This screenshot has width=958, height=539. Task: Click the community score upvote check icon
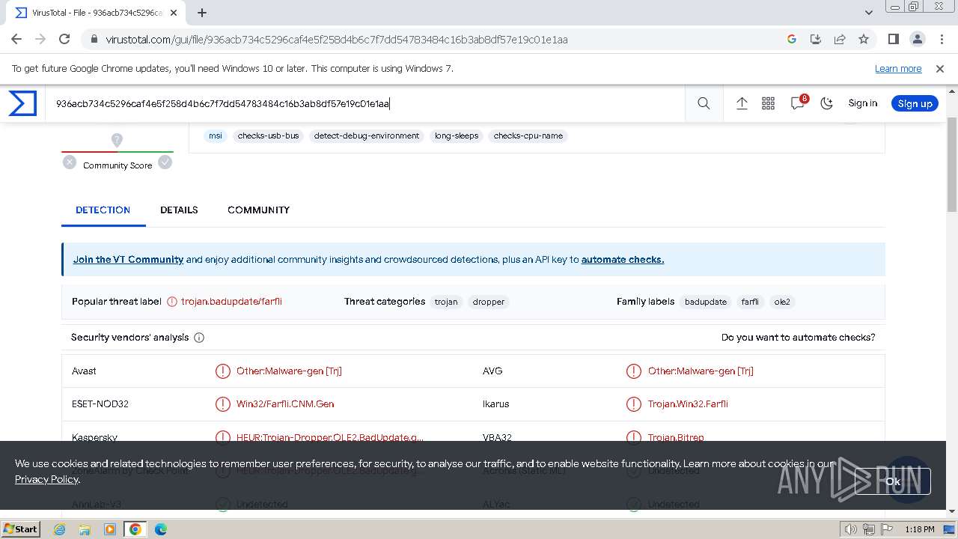(x=165, y=162)
